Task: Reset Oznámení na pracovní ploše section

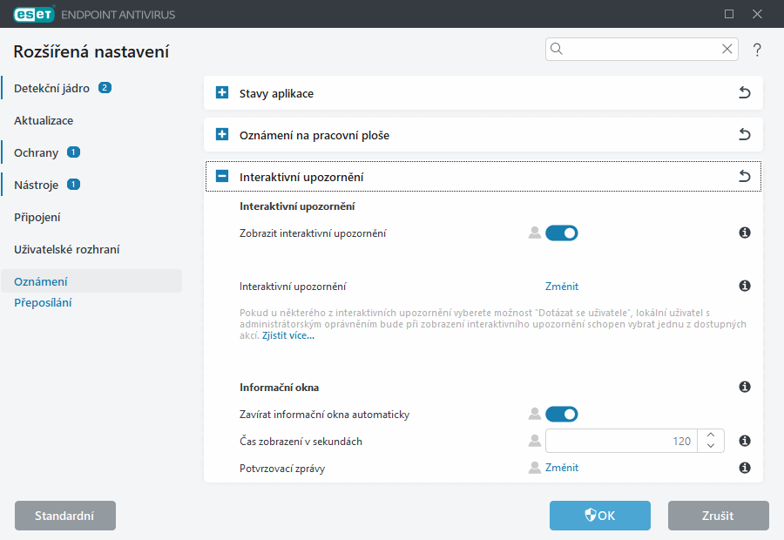Action: click(x=745, y=134)
